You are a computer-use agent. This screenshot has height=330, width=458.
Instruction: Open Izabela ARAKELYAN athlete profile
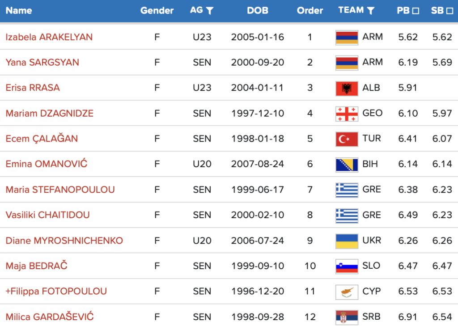pyautogui.click(x=49, y=37)
